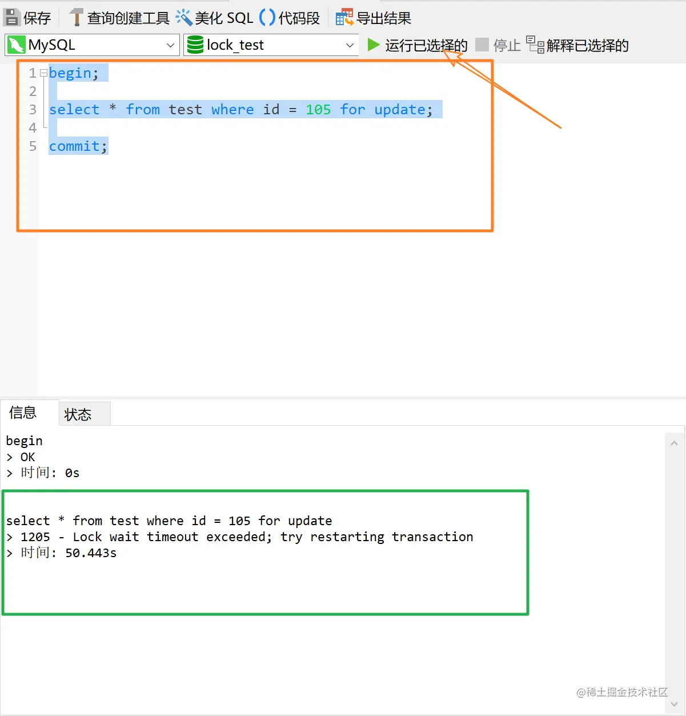Screen dimensions: 686x716
Task: Click 查询创建工具 query builder label
Action: pyautogui.click(x=129, y=18)
